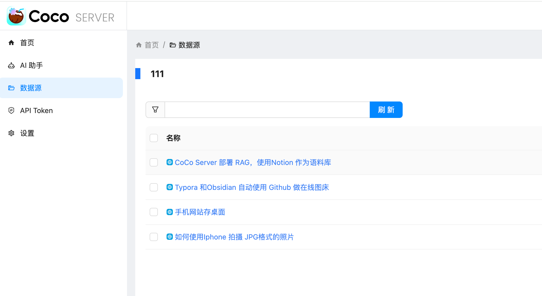
Task: Click the globe icon beside 手机网站存桌面
Action: tap(169, 212)
